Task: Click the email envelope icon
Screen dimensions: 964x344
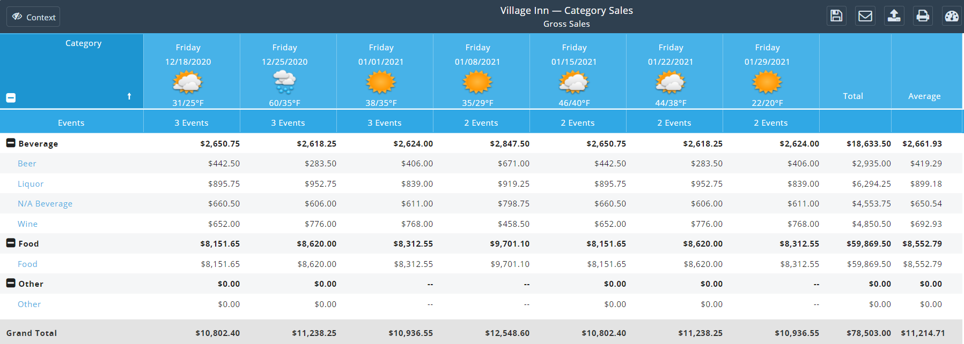Action: [865, 16]
